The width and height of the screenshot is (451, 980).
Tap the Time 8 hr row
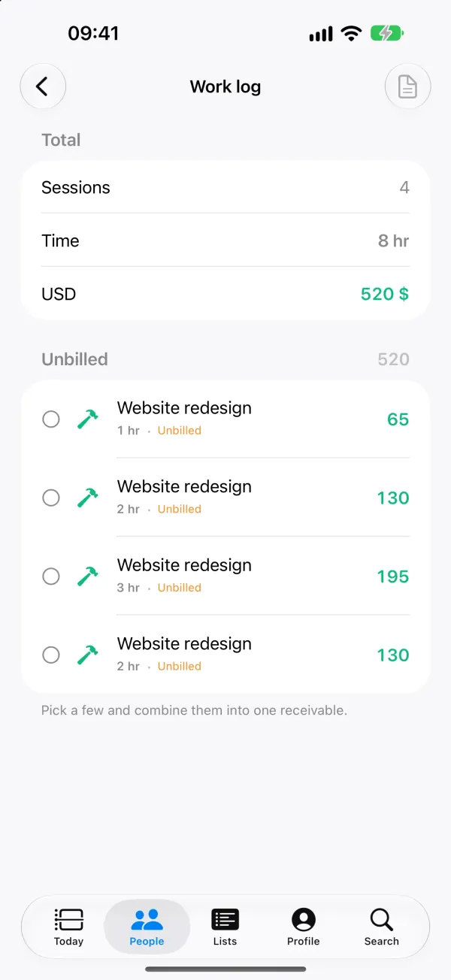click(x=225, y=240)
